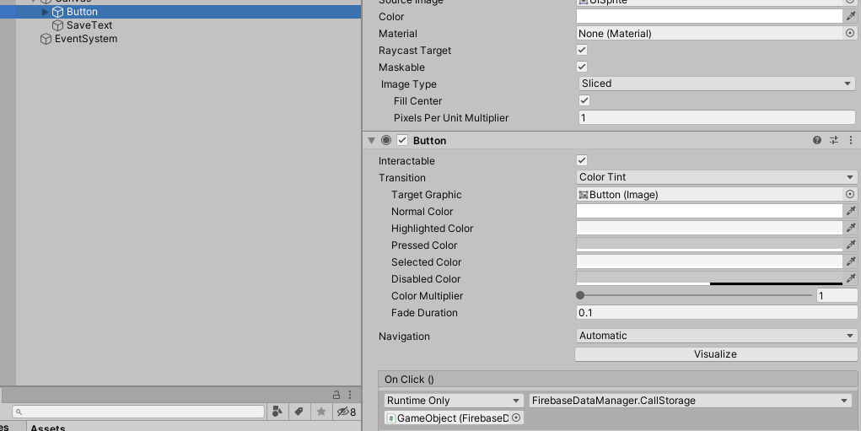Open the Normal Color swatch
Screen dimensions: 861x431
point(709,212)
